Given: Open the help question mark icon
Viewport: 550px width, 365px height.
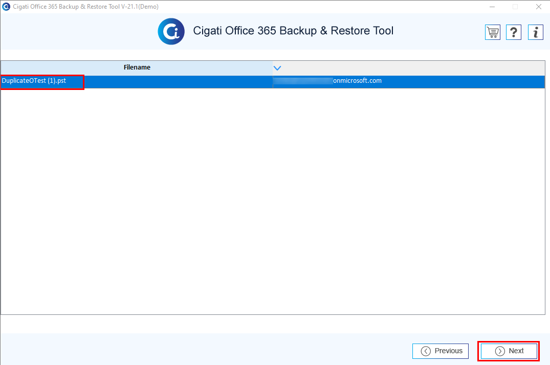Looking at the screenshot, I should pyautogui.click(x=514, y=32).
